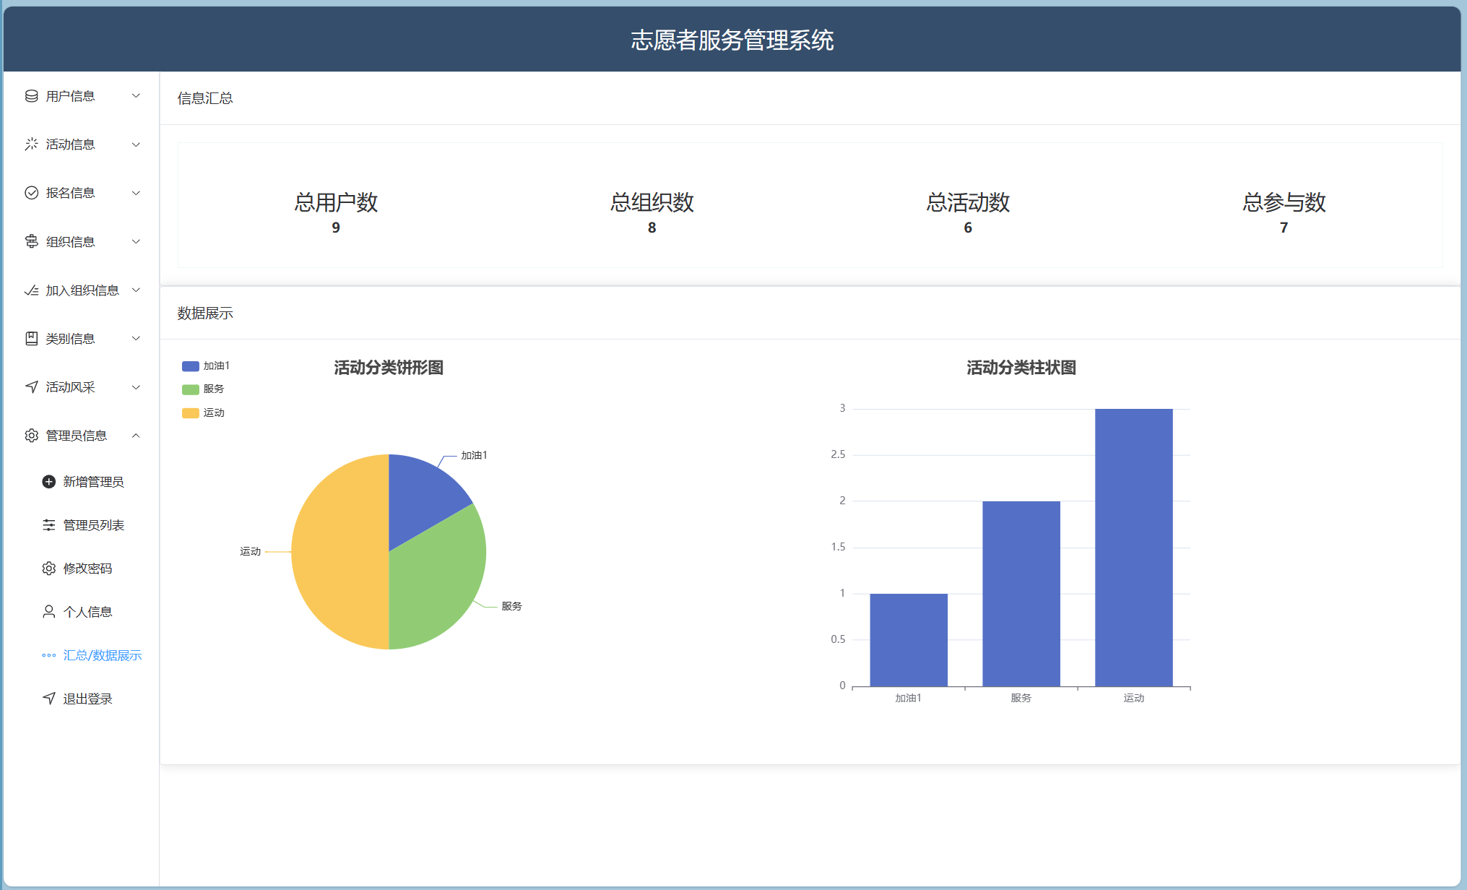Click the 活动分类饼形图 chart title
The height and width of the screenshot is (890, 1467).
point(389,368)
